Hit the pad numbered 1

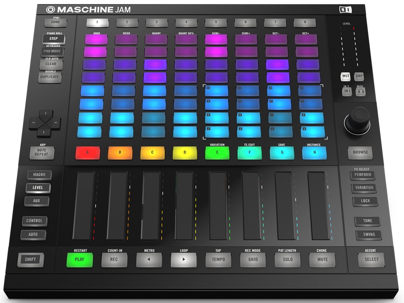pyautogui.click(x=217, y=132)
